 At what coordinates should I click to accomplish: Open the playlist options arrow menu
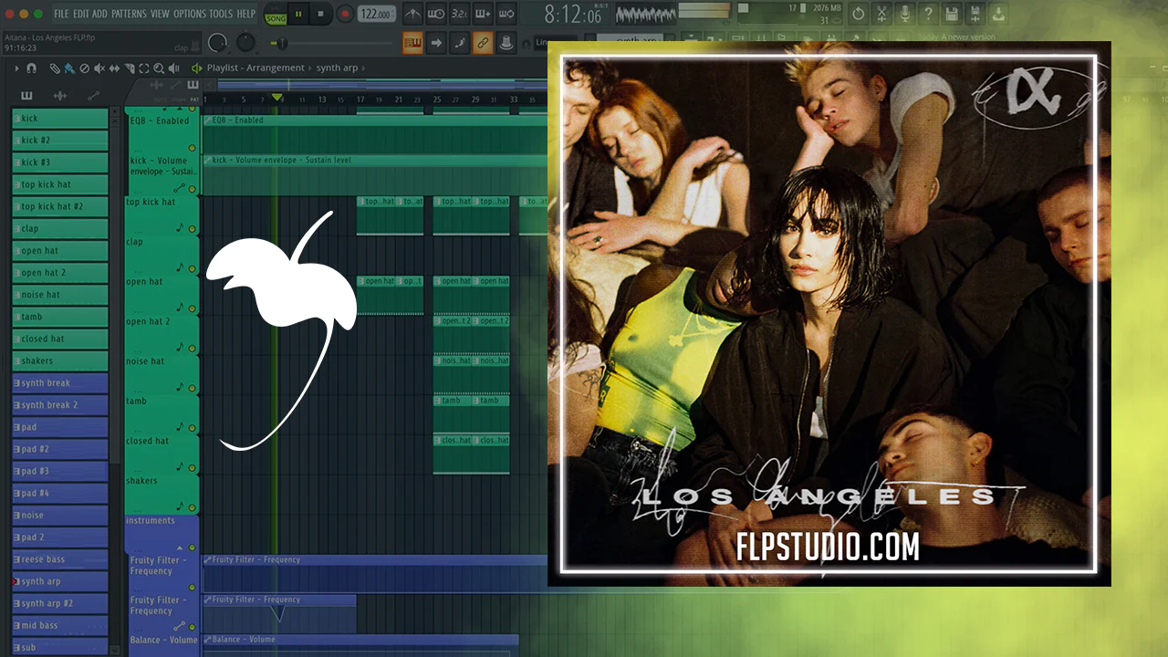click(x=16, y=68)
